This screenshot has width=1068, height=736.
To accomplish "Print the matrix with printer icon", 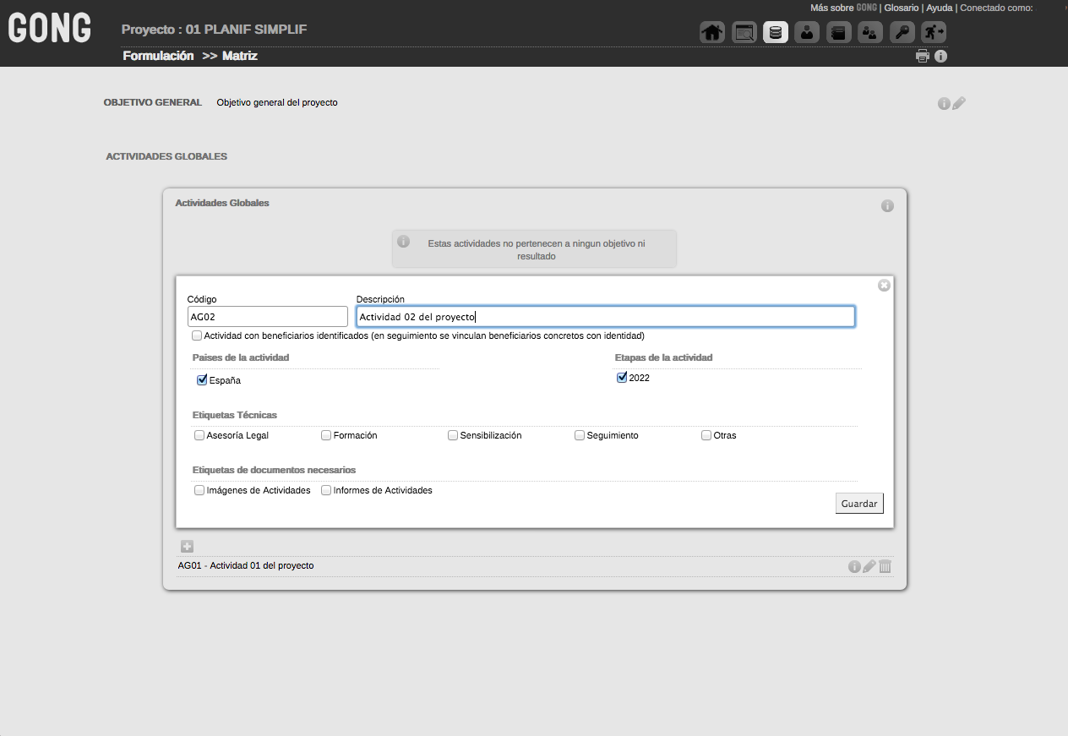I will 923,57.
